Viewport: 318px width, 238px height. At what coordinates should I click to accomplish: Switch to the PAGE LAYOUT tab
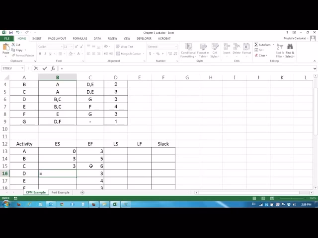click(x=57, y=39)
